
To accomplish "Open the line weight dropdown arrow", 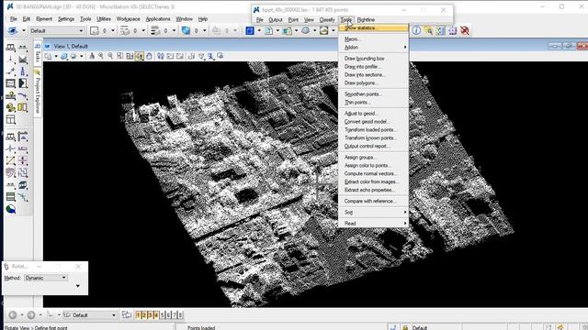I will click(174, 30).
